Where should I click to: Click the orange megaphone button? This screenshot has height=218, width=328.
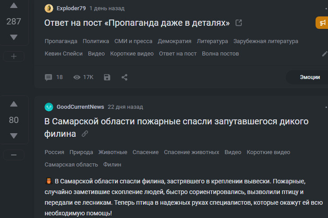[x=322, y=23]
